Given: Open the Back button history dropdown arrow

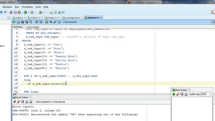Looking at the screenshot, I should click(x=29, y=12).
